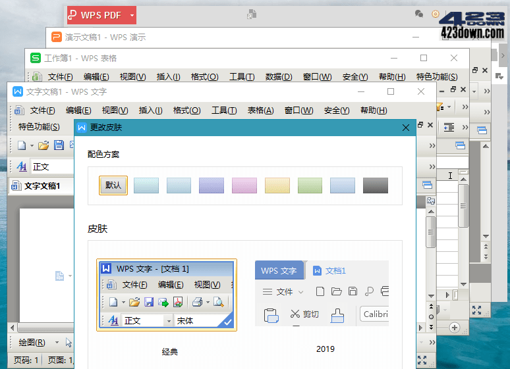510x369 pixels.
Task: Open file via folder icon in WPS Writer toolbar
Action: (x=43, y=145)
